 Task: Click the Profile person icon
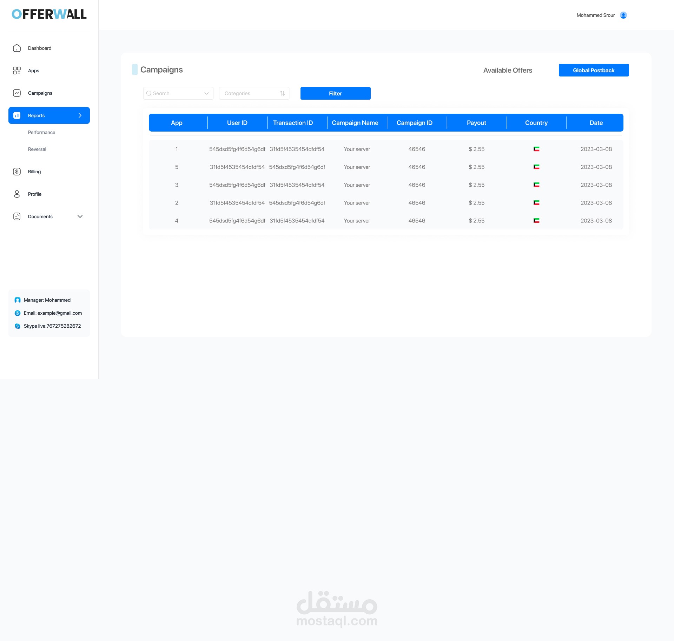point(17,194)
